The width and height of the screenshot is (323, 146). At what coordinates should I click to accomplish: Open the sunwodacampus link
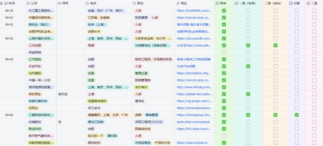[x=194, y=108]
